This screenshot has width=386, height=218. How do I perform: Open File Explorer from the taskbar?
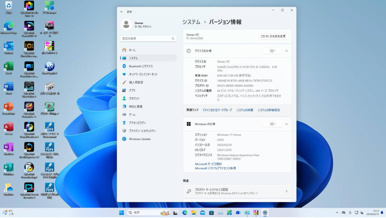pyautogui.click(x=194, y=213)
